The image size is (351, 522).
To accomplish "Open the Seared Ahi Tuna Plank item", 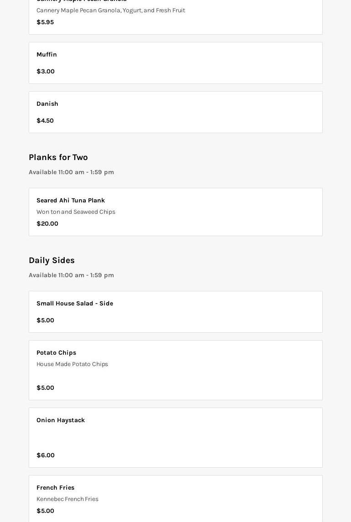I will click(71, 201).
